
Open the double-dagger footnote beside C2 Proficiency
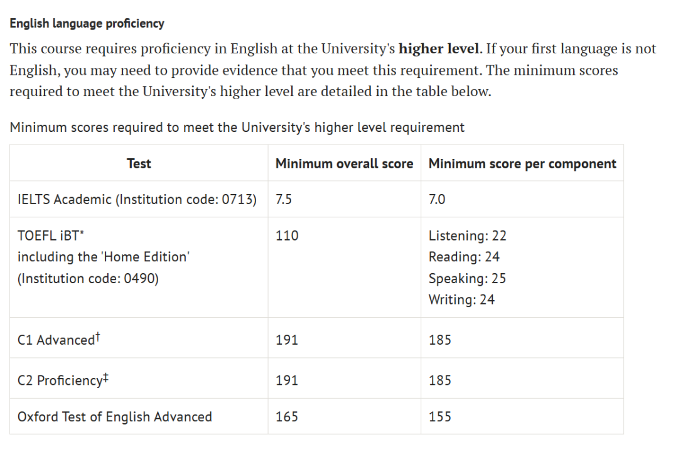pyautogui.click(x=105, y=378)
